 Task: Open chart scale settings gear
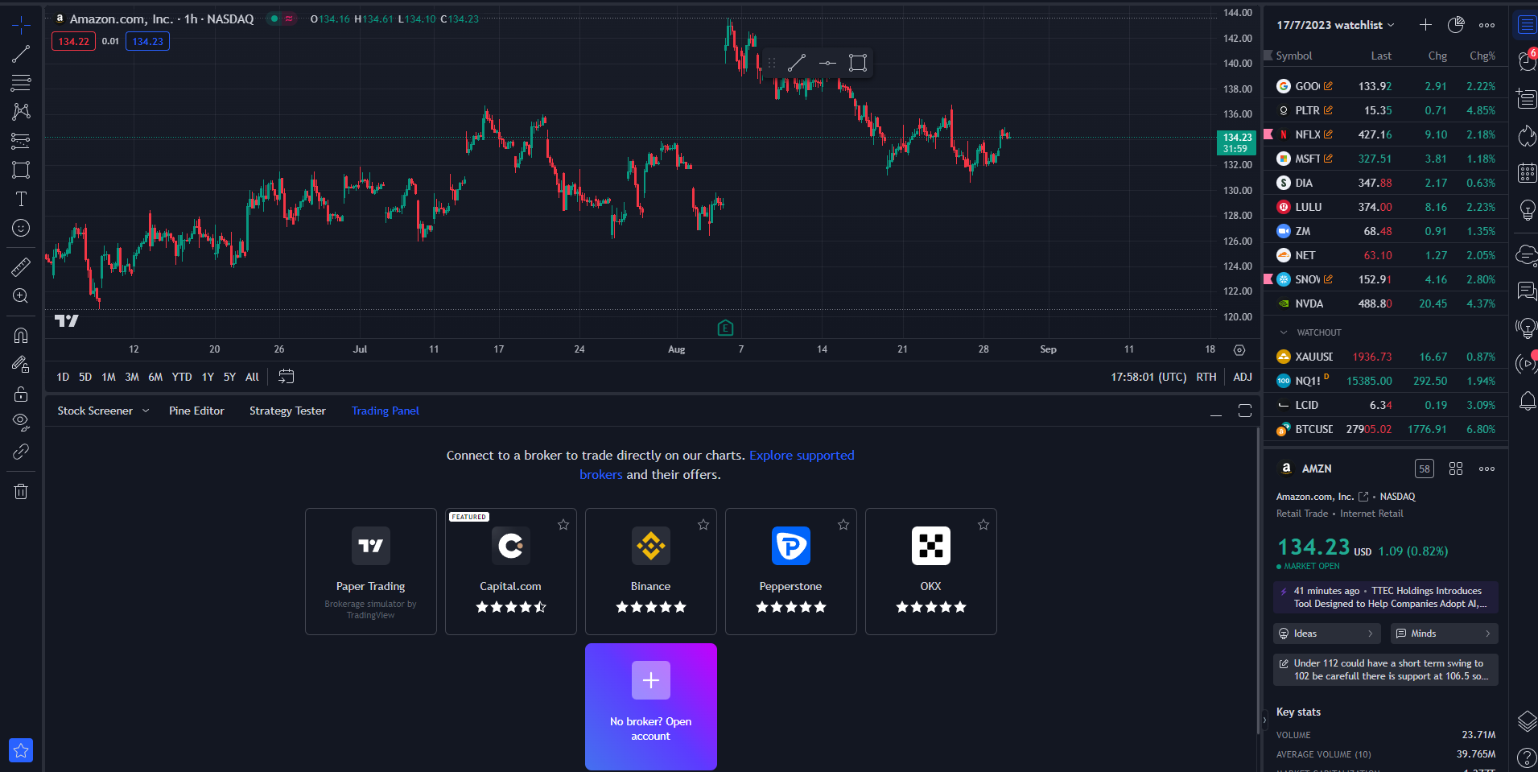[x=1239, y=349]
